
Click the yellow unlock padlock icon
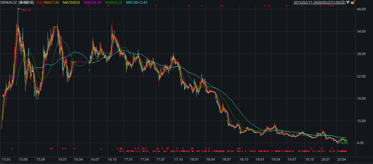tap(353, 2)
